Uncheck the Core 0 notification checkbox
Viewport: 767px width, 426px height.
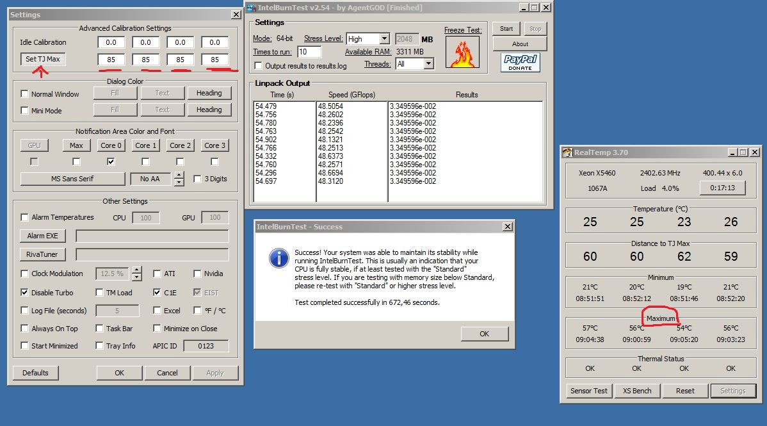(111, 161)
